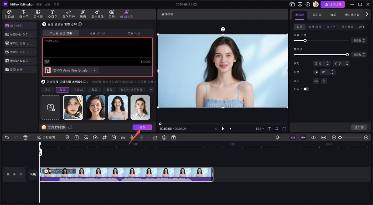373x205 pixels.
Task: Click the reset button in the properties panel
Action: click(359, 127)
